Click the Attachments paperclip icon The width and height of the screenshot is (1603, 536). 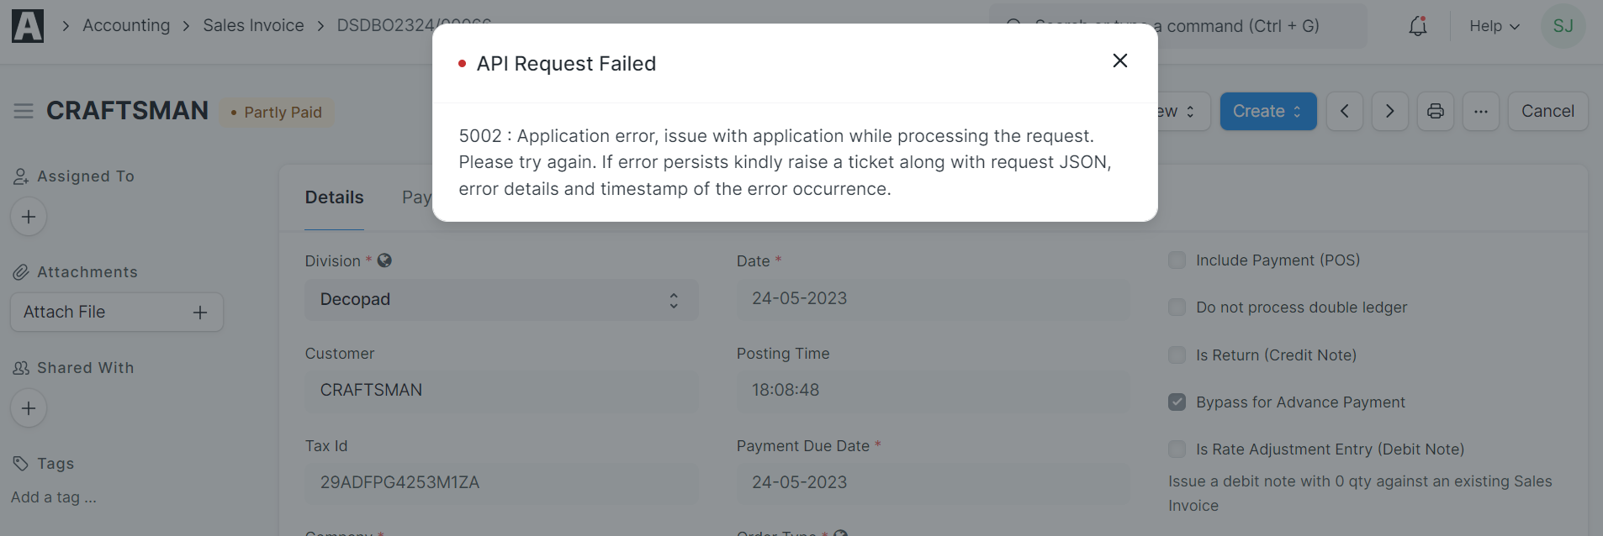[20, 271]
